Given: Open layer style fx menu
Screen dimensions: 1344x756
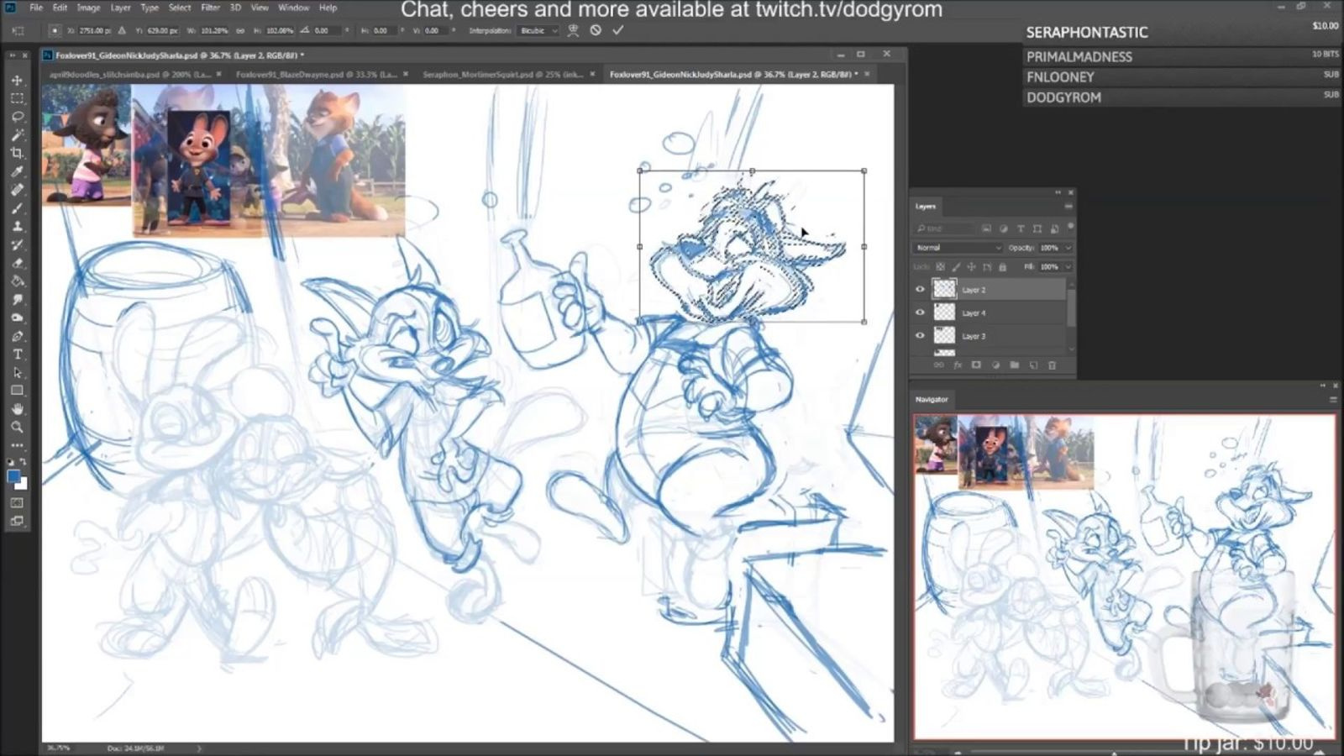Looking at the screenshot, I should pos(958,365).
